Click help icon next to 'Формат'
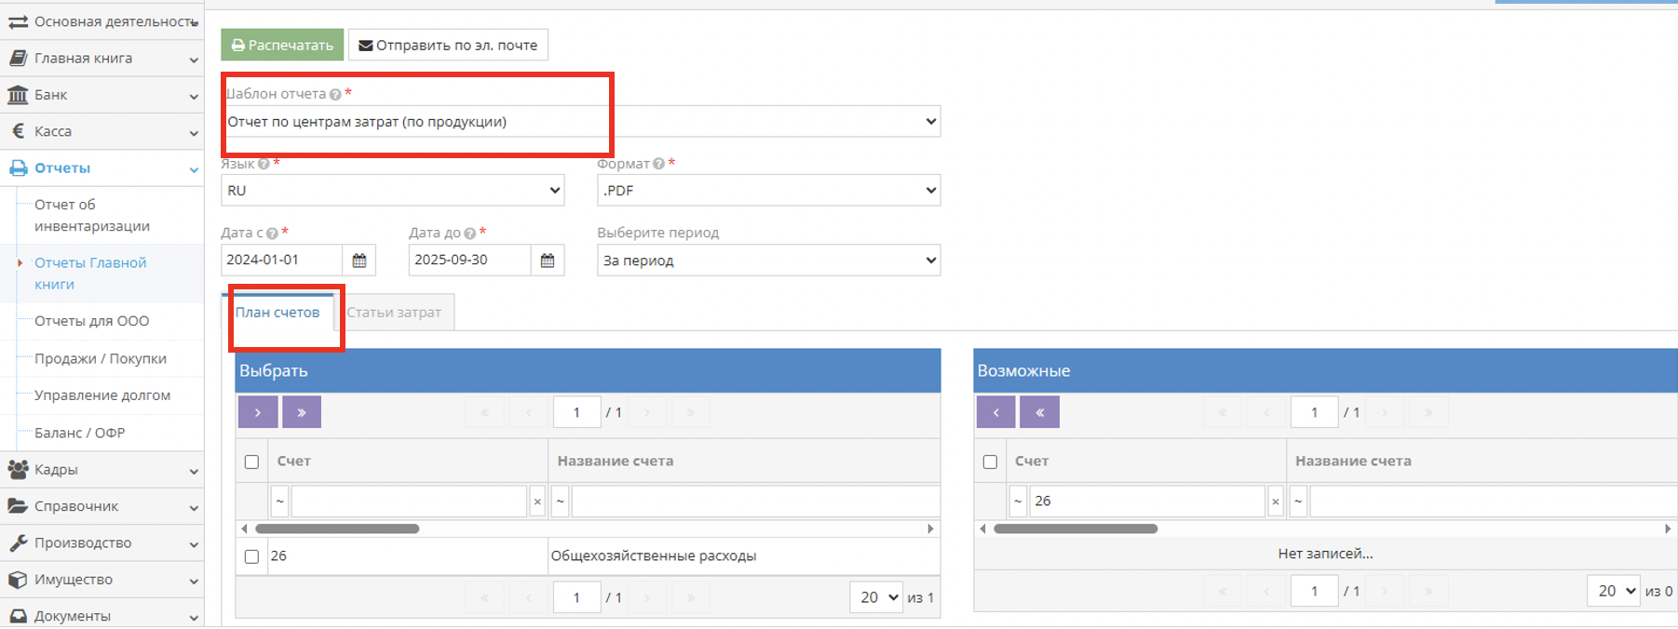The width and height of the screenshot is (1678, 629). [x=658, y=164]
